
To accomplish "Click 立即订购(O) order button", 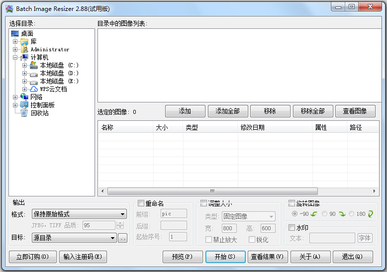I will coord(33,257).
